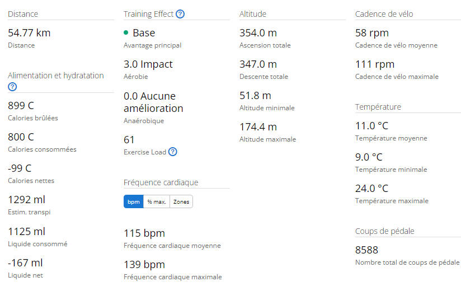Click the Training Effect section heading
461x291 pixels.
pos(148,14)
